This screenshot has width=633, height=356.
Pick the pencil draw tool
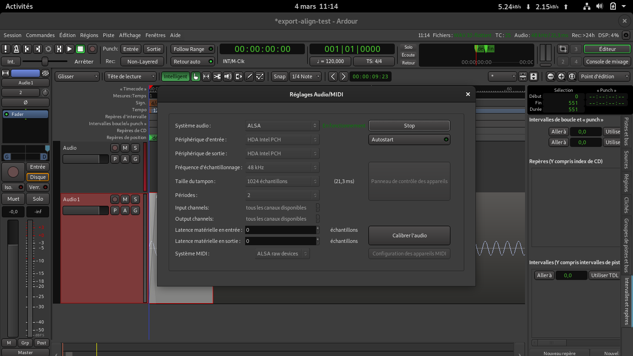coord(249,76)
